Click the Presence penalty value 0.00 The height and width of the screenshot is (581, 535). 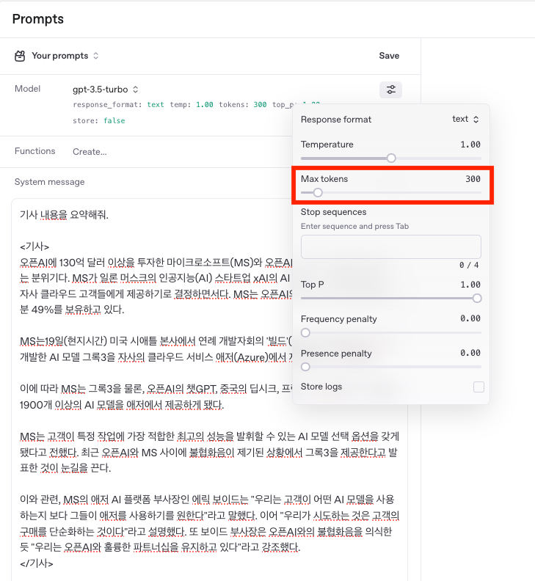pos(470,353)
